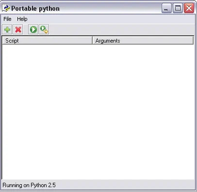The height and width of the screenshot is (192, 197).
Task: Click the green plus add script icon
Action: click(7, 30)
